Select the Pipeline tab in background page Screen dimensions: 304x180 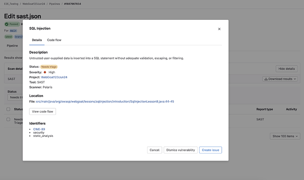pos(12,46)
